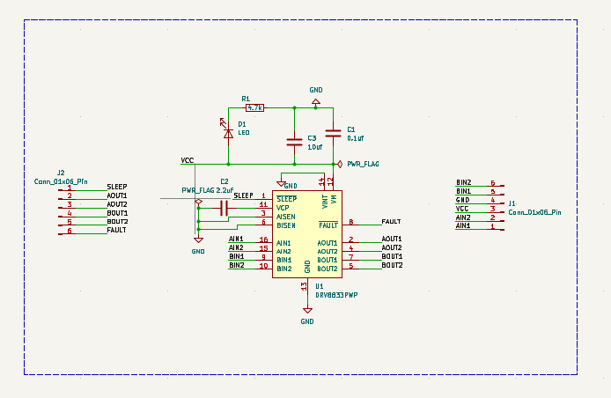This screenshot has width=611, height=398.
Task: Click the GND symbol beside U1 pin 14
Action: pos(281,183)
